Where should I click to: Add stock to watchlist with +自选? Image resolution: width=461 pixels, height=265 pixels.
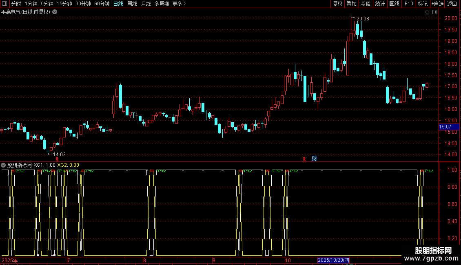(437, 4)
